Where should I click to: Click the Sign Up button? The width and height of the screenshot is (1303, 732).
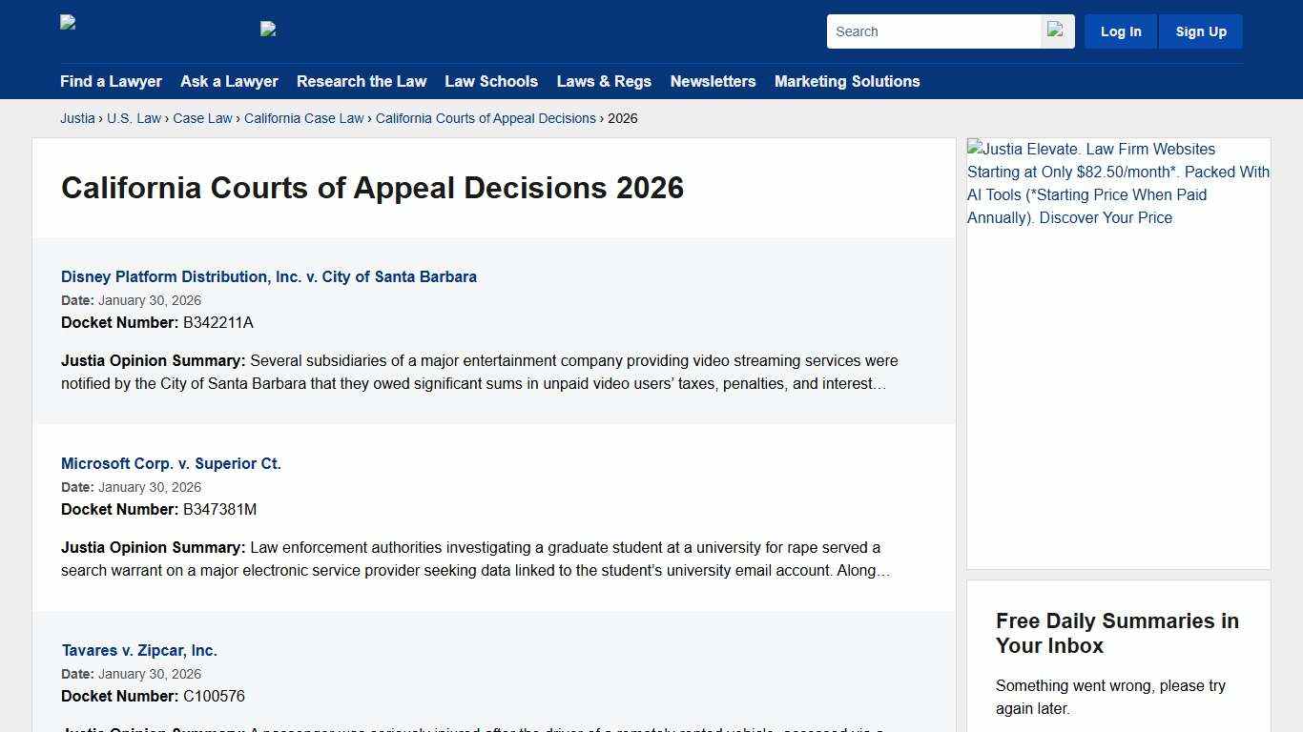(1200, 30)
